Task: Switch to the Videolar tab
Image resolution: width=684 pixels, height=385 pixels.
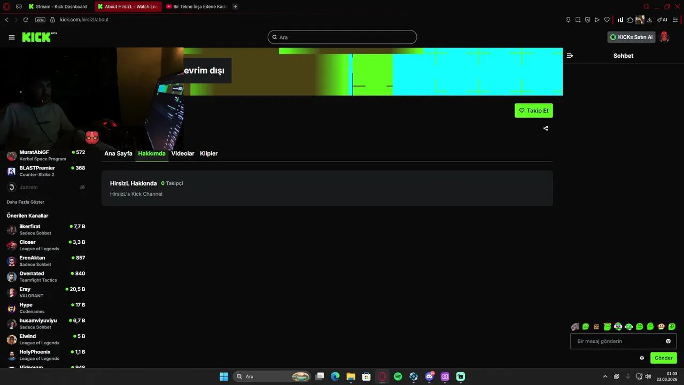Action: click(x=183, y=153)
